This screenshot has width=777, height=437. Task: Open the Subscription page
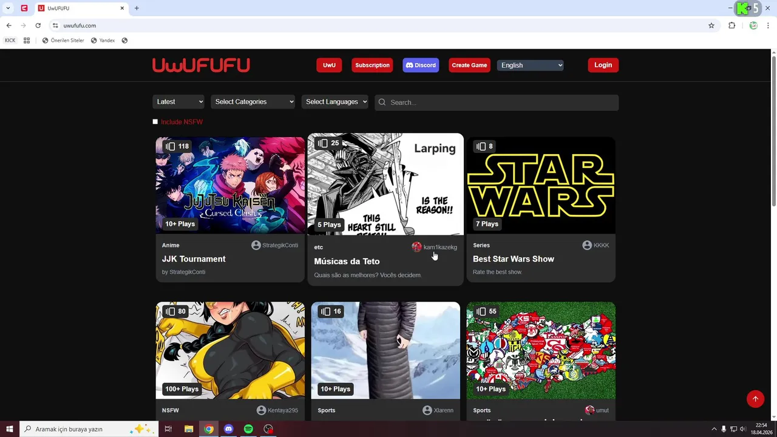click(372, 65)
